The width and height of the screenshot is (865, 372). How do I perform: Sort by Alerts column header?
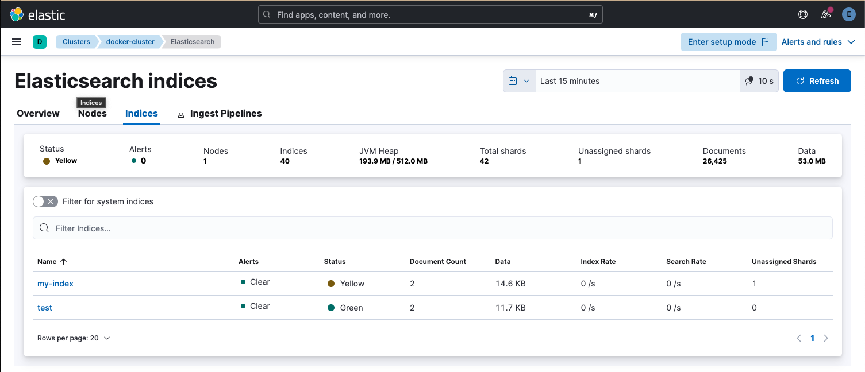point(248,261)
